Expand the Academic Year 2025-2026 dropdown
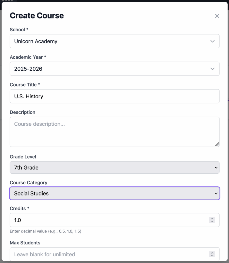The height and width of the screenshot is (263, 229). coord(114,69)
